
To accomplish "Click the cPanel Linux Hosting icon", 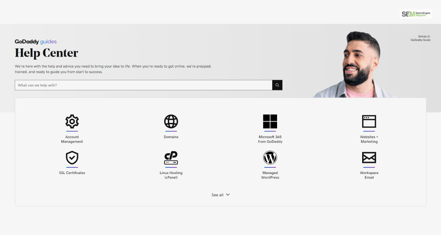I will pos(171,158).
